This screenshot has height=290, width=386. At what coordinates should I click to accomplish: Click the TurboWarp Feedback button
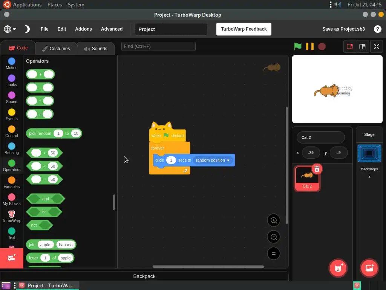click(244, 29)
